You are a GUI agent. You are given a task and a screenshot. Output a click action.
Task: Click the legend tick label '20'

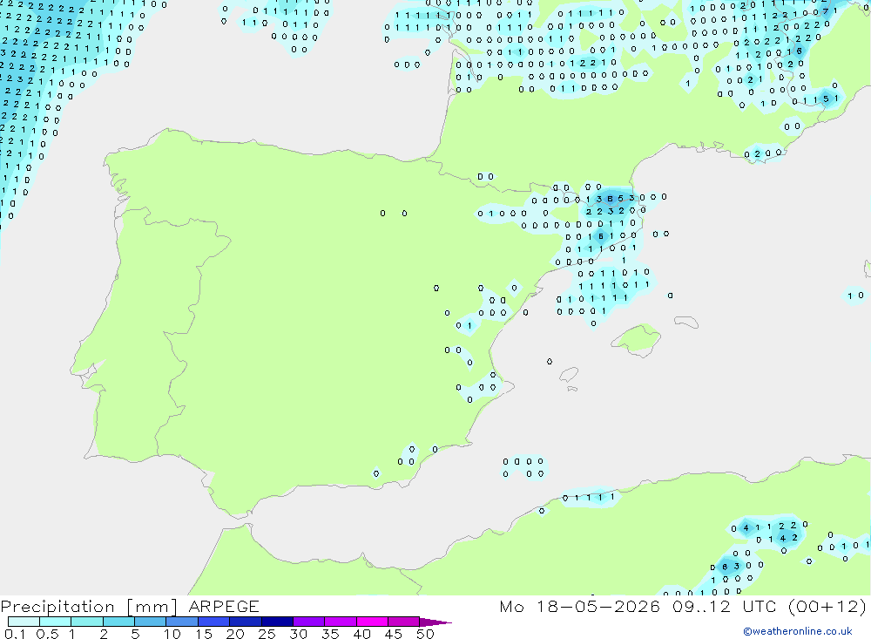[x=235, y=634]
